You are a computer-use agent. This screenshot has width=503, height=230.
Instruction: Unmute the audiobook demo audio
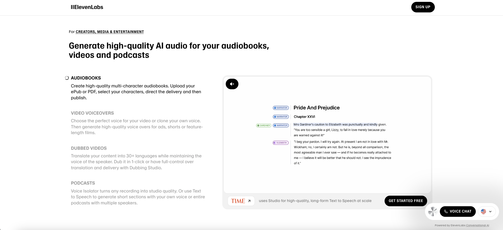point(232,84)
